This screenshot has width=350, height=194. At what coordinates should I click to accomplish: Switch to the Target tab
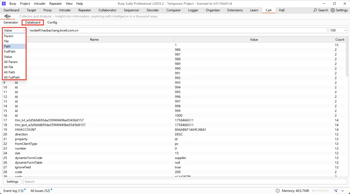click(x=31, y=10)
